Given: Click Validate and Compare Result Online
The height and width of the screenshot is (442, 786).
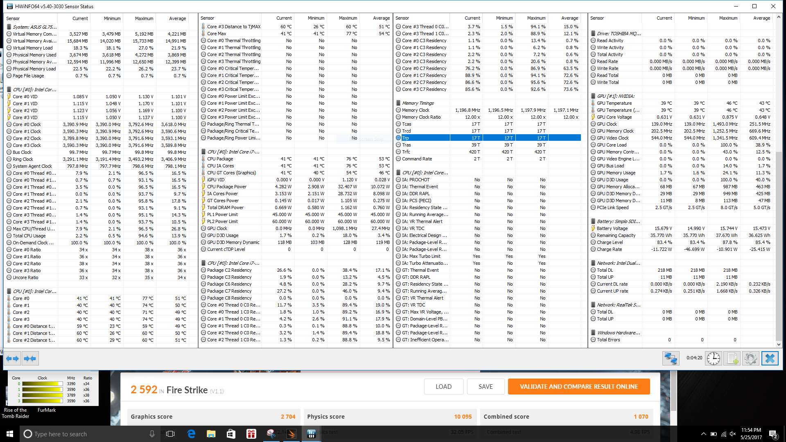Looking at the screenshot, I should 578,386.
